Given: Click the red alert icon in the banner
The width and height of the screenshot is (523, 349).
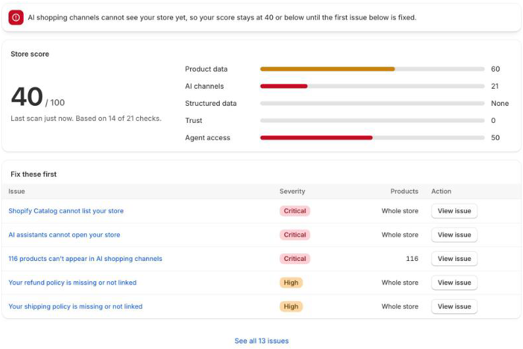Looking at the screenshot, I should click(16, 18).
